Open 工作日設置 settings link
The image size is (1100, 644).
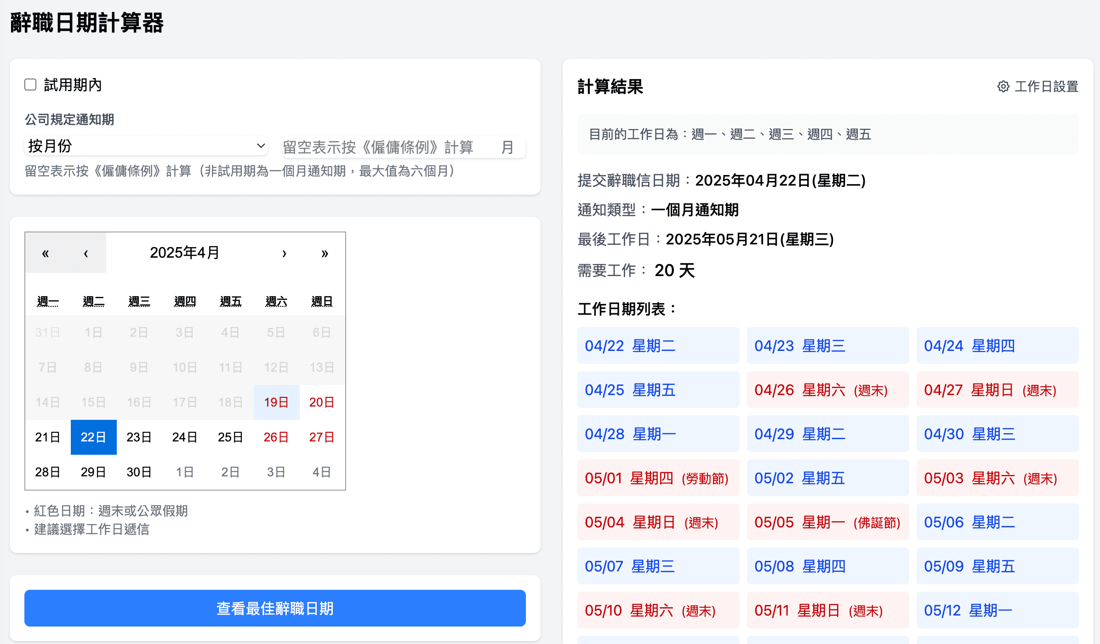(x=1046, y=86)
